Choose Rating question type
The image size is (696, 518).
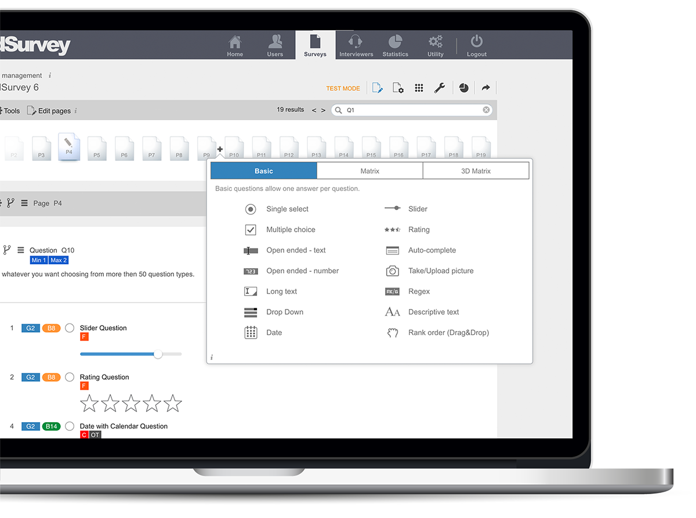[x=407, y=229]
